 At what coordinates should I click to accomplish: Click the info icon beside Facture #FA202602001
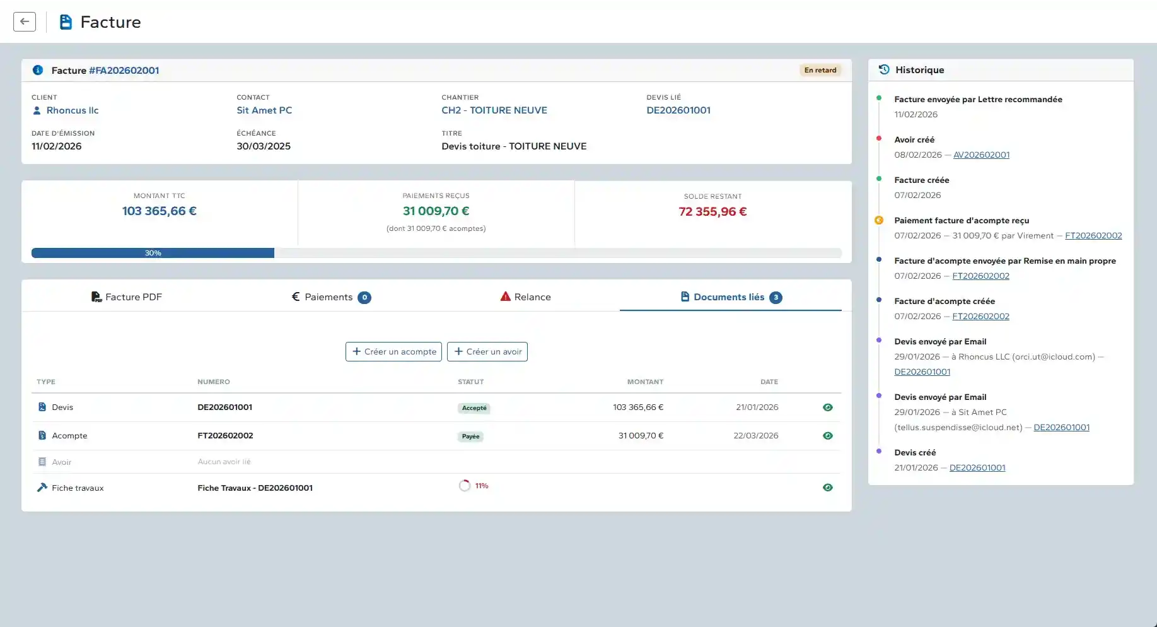[38, 70]
